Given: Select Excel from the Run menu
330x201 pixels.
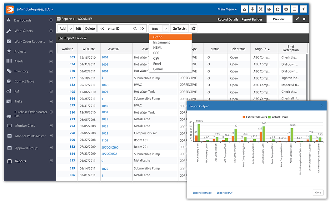Looking at the screenshot, I should [157, 64].
